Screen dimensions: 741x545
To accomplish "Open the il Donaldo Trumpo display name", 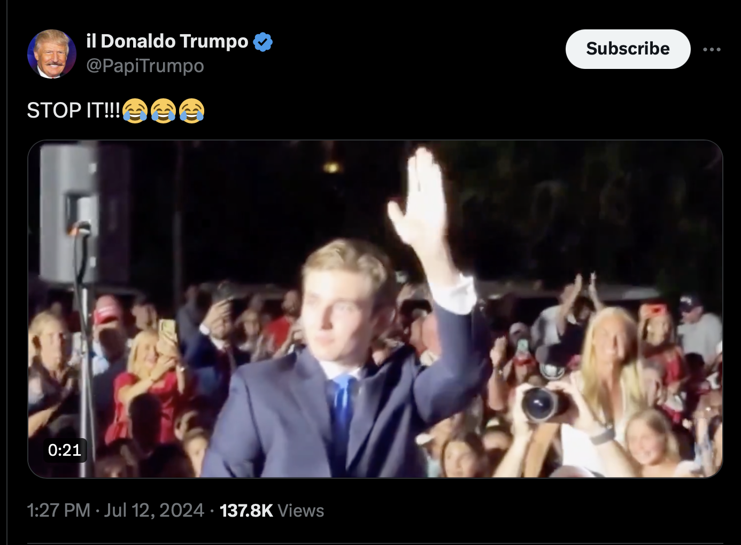I will 167,41.
